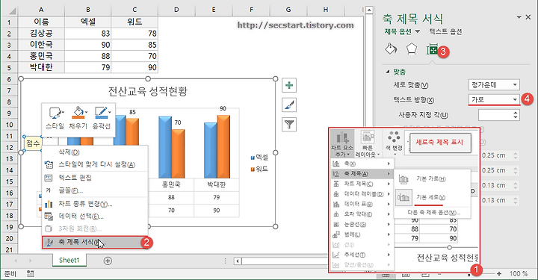Choose 텍스트 편집 from context menu
The image size is (538, 280).
[95, 178]
